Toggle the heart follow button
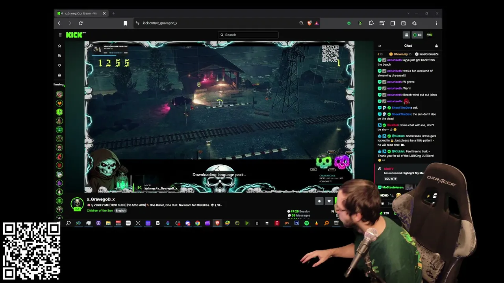 (x=329, y=201)
